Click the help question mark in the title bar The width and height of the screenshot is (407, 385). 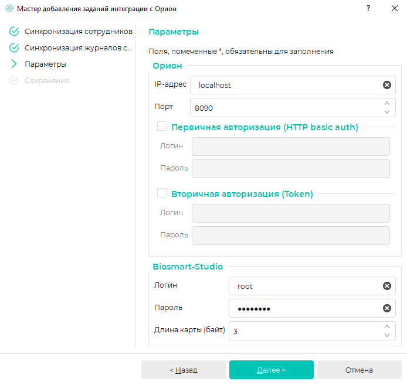pos(368,8)
